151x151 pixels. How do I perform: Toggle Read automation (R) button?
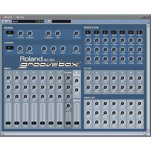[x=4, y=21]
